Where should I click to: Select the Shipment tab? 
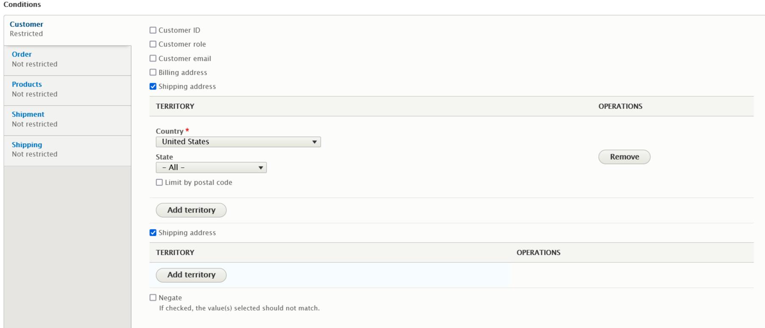(x=67, y=119)
